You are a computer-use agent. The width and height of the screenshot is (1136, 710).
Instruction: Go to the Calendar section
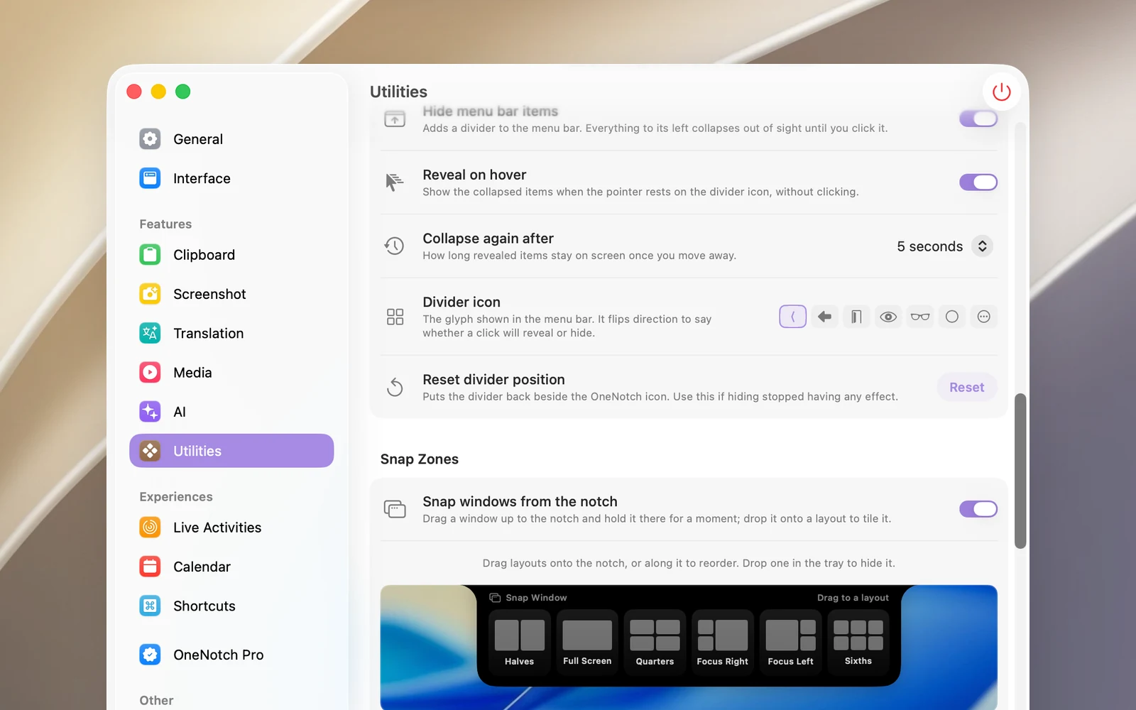tap(231, 567)
